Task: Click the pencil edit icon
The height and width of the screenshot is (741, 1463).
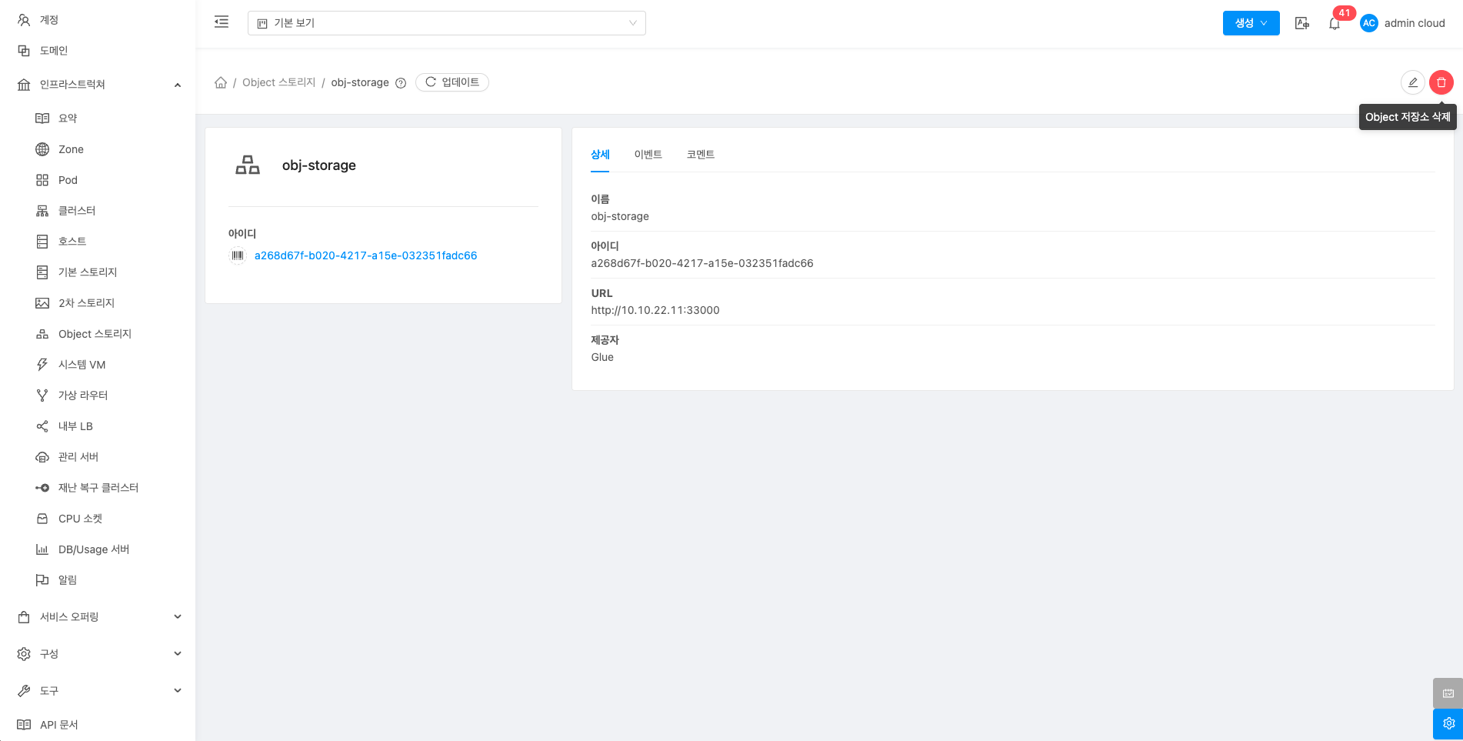Action: (x=1412, y=82)
